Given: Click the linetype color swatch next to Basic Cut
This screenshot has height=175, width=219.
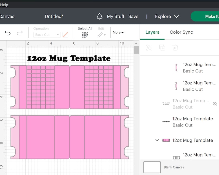Looking at the screenshot, I should click(x=65, y=35).
